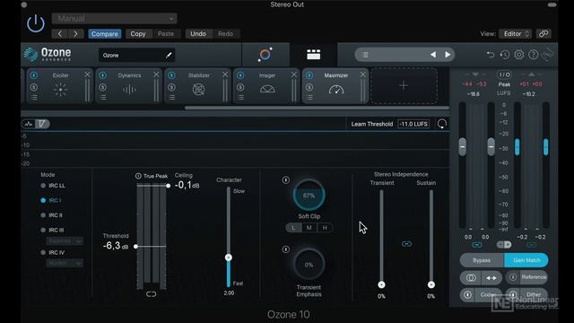Click the Transient stereo independence slider handle

pyautogui.click(x=381, y=285)
